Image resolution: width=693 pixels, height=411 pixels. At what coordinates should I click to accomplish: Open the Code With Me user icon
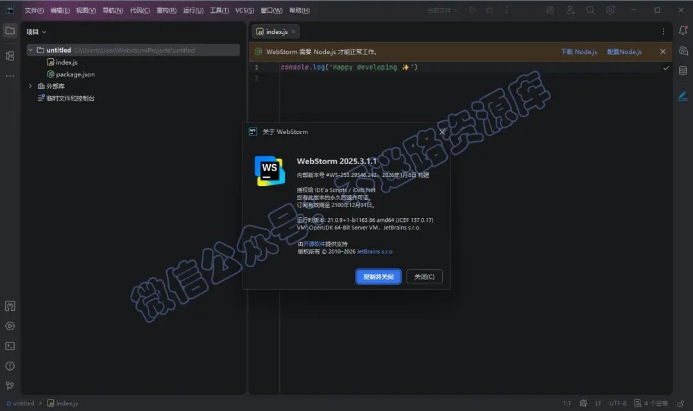click(x=570, y=10)
